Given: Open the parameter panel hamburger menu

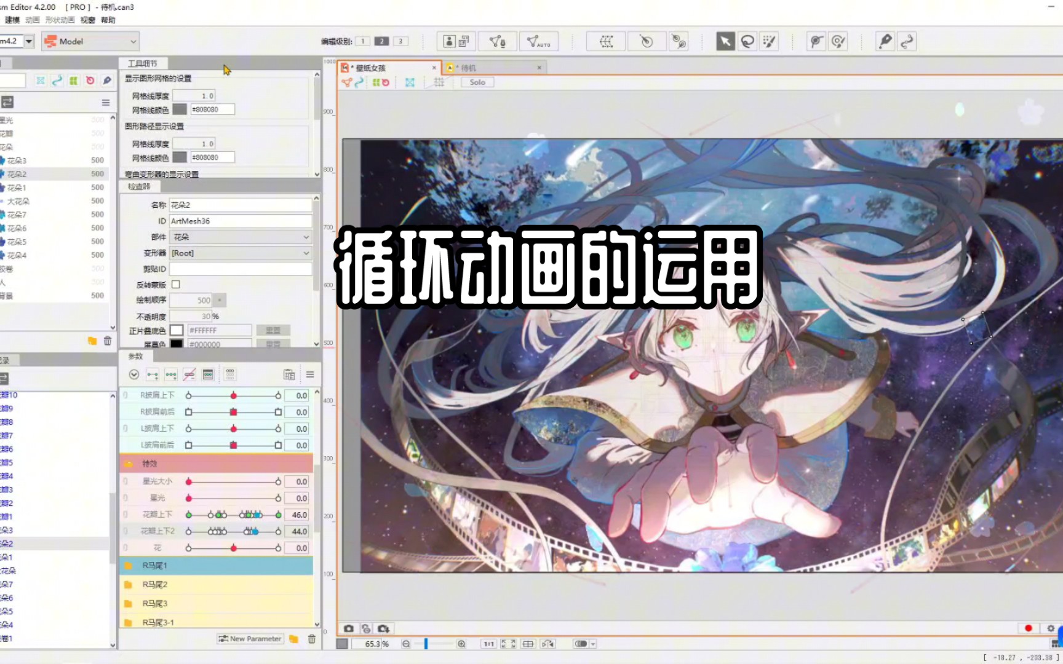Looking at the screenshot, I should (310, 374).
